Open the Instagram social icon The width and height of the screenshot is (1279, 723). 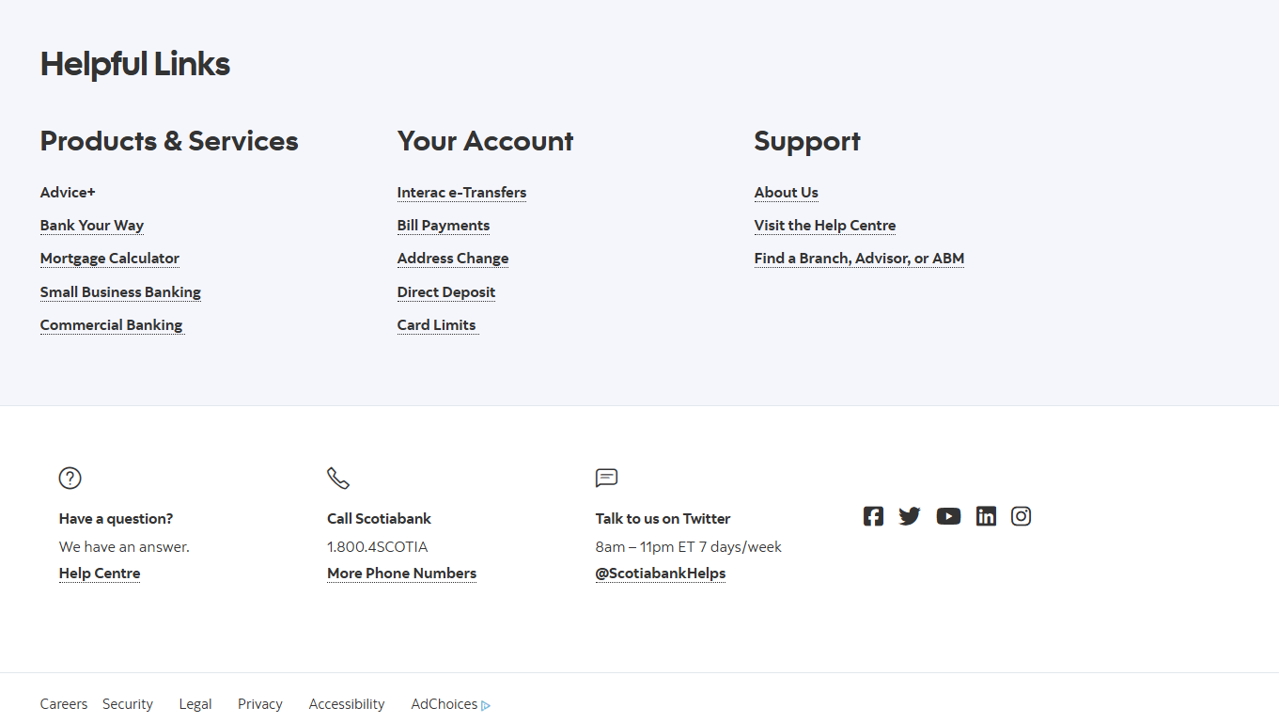1022,516
